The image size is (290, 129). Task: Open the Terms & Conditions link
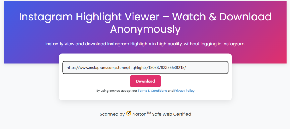[152, 91]
